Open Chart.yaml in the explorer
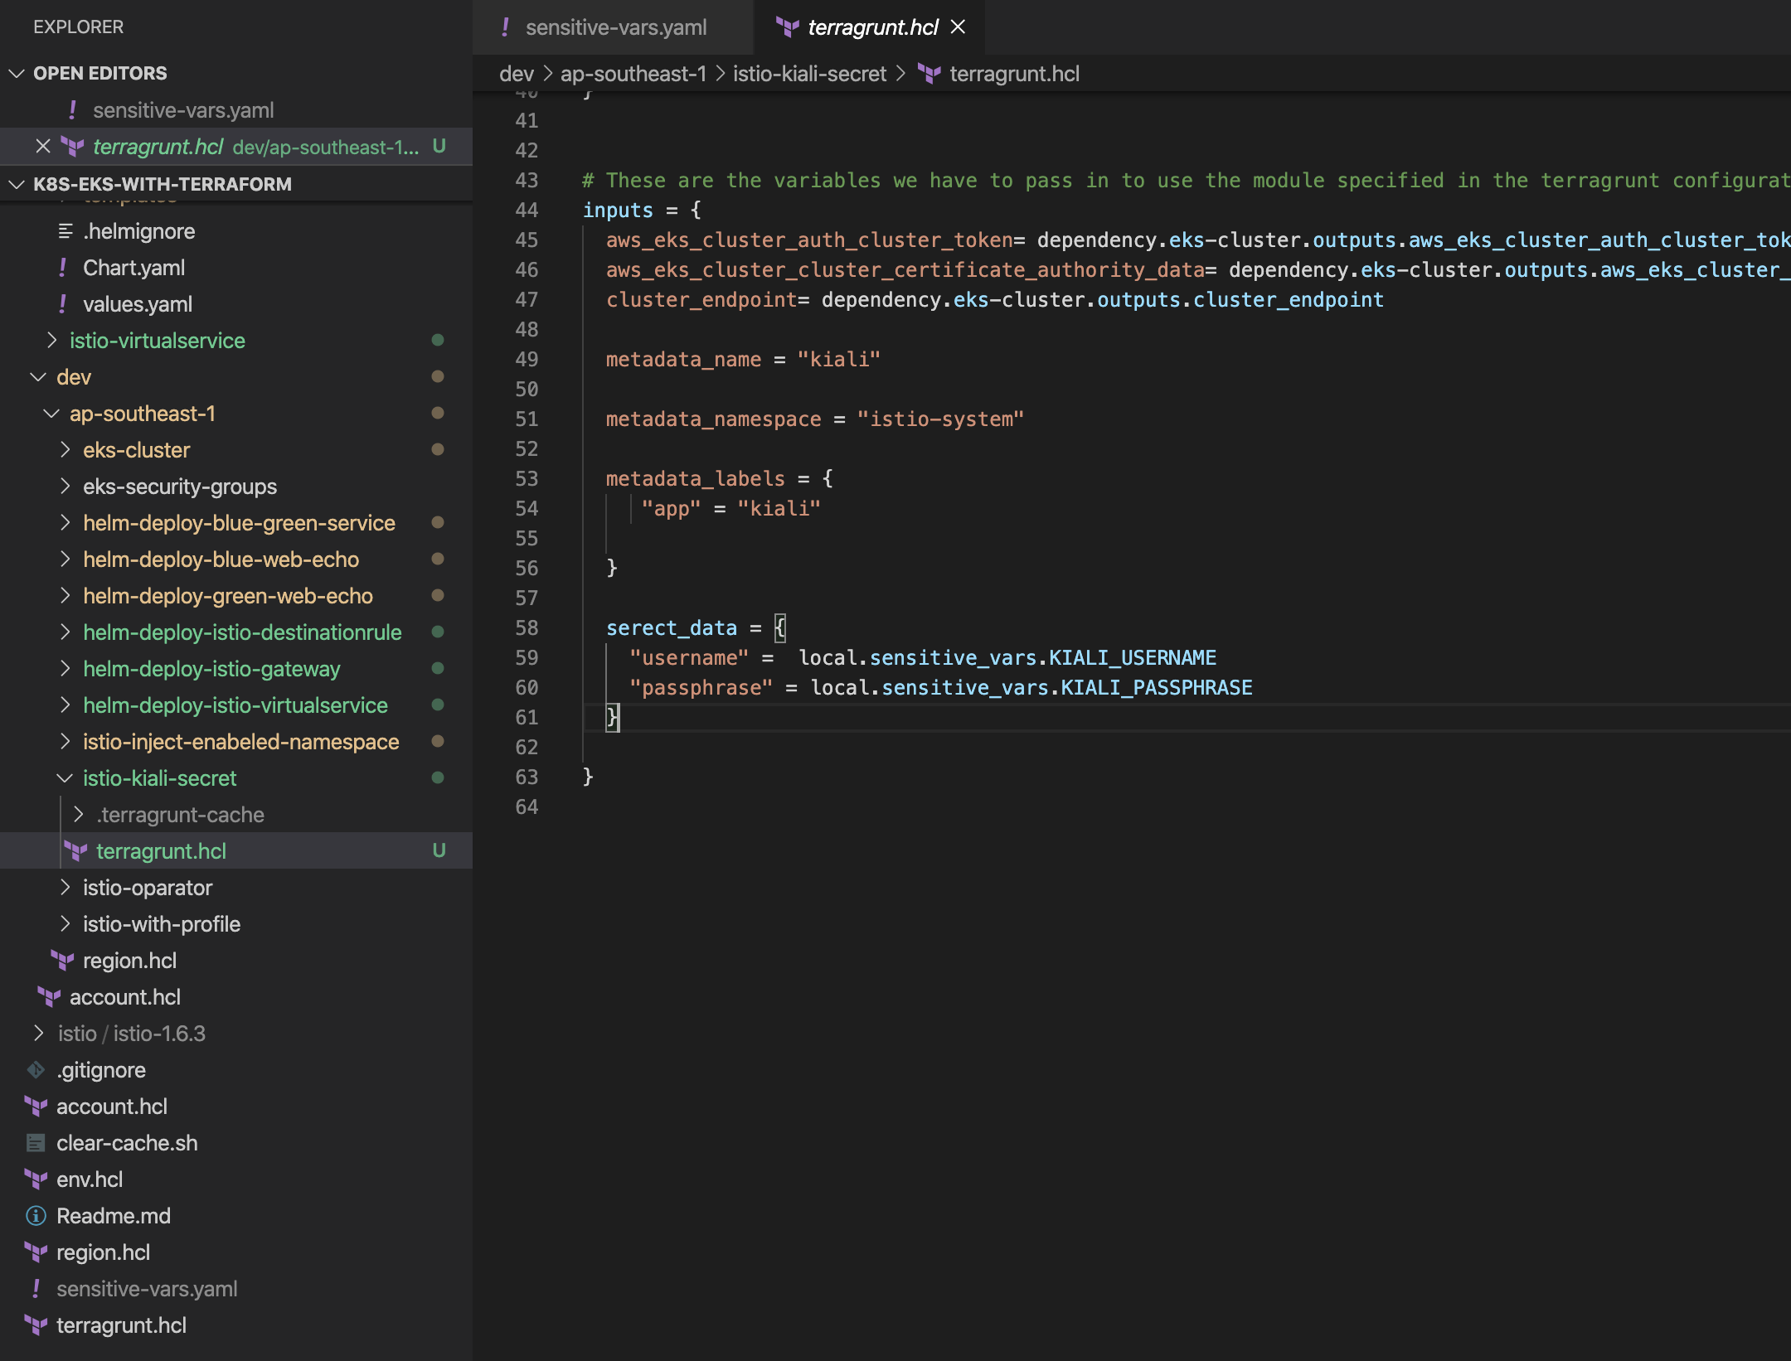Viewport: 1791px width, 1361px height. [133, 268]
